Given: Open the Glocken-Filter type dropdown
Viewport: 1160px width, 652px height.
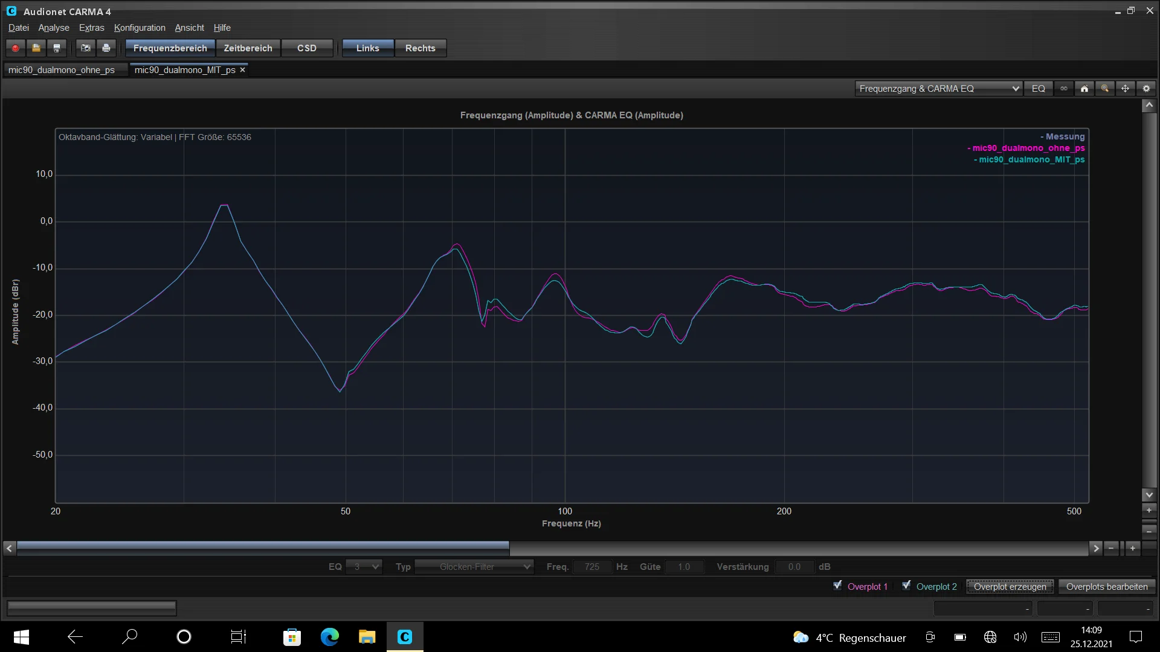Looking at the screenshot, I should click(x=474, y=567).
